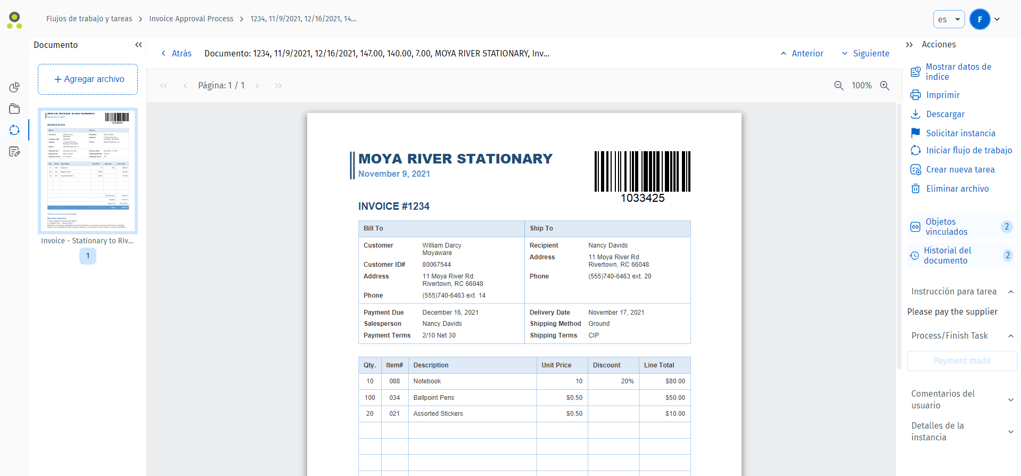Expand Comentarios del usuario section

point(1010,400)
